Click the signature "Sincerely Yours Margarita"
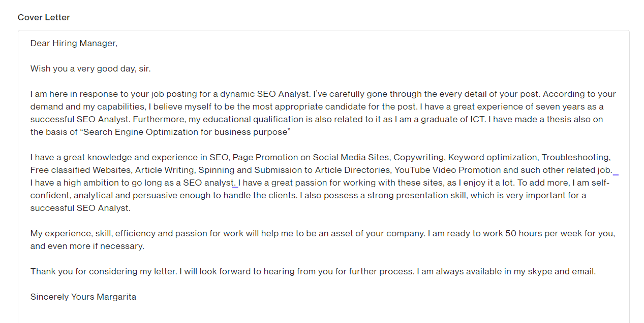 pyautogui.click(x=83, y=297)
